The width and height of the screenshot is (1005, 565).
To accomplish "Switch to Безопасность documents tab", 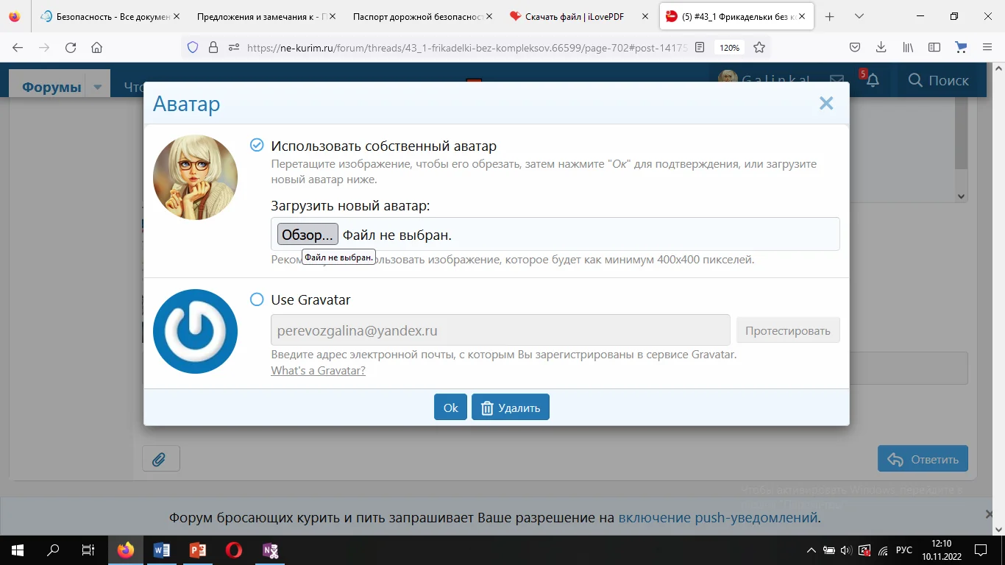I will pyautogui.click(x=108, y=16).
